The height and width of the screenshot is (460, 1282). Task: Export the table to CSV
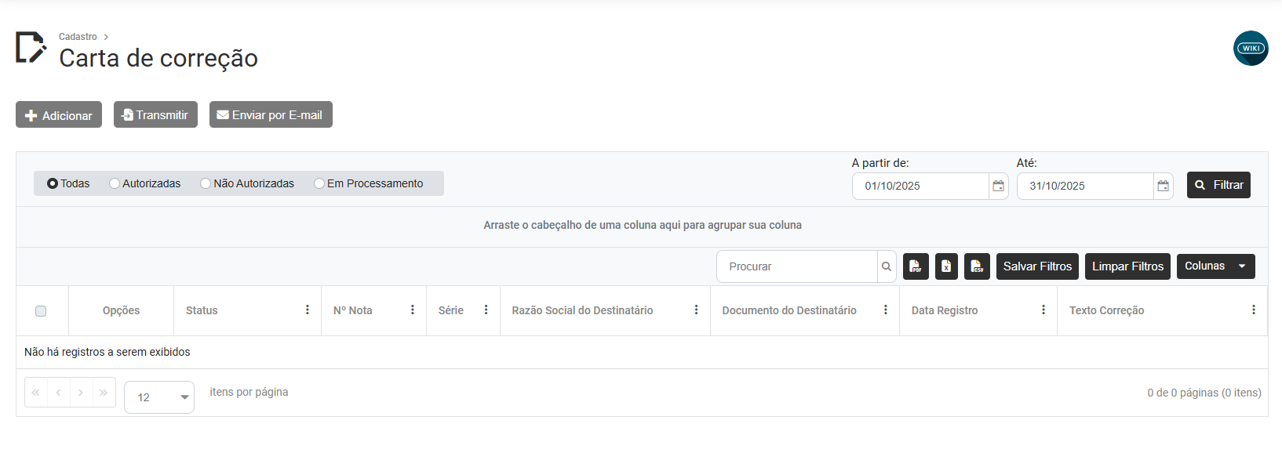click(977, 266)
